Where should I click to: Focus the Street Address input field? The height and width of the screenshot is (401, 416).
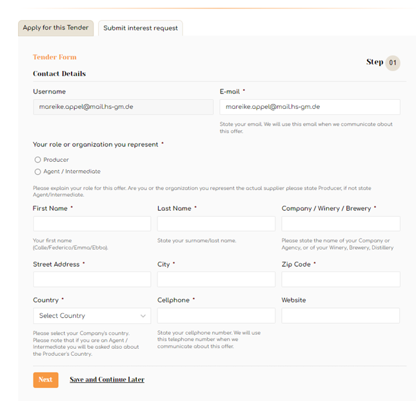[x=92, y=279]
